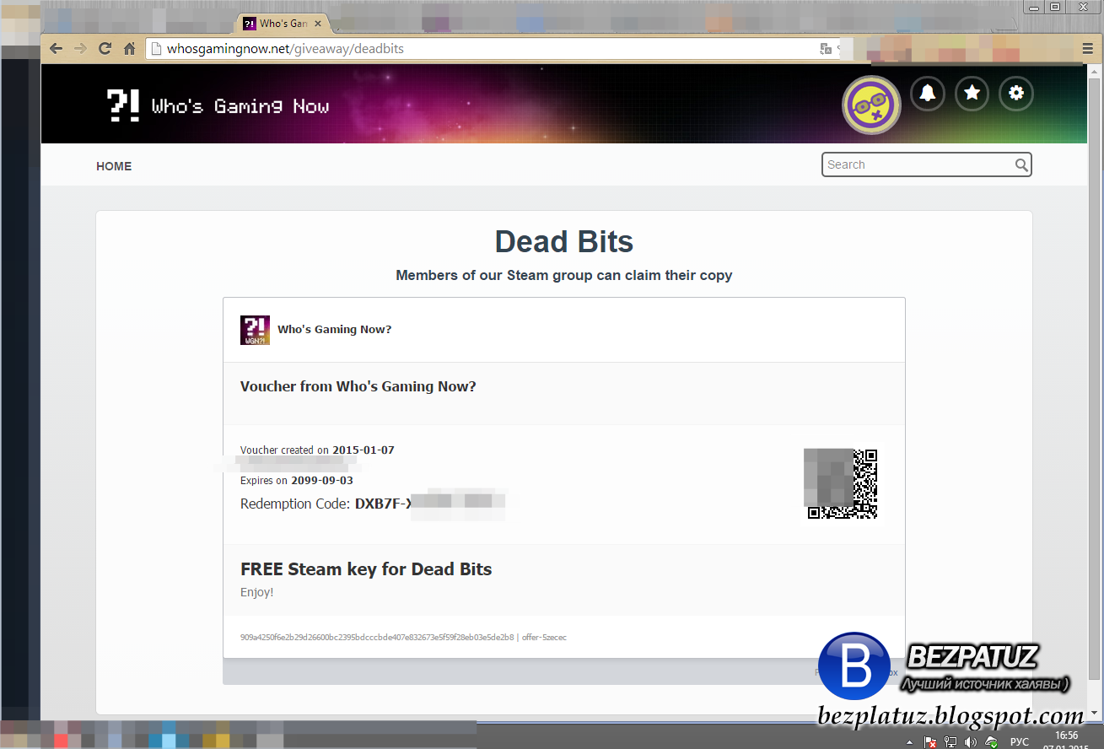Click the Action Center flag icon in tray
The height and width of the screenshot is (749, 1104).
click(x=930, y=741)
